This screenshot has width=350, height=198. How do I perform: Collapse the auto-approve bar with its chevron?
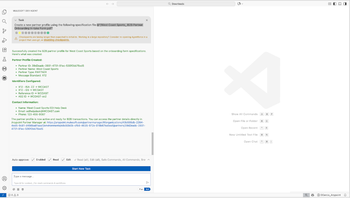[x=148, y=160]
